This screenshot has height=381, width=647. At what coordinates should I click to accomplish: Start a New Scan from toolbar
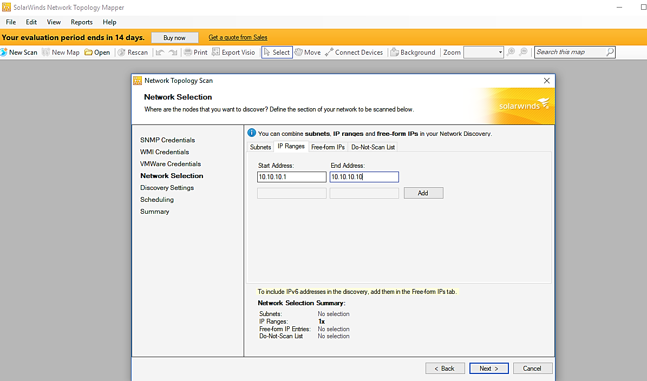coord(19,52)
